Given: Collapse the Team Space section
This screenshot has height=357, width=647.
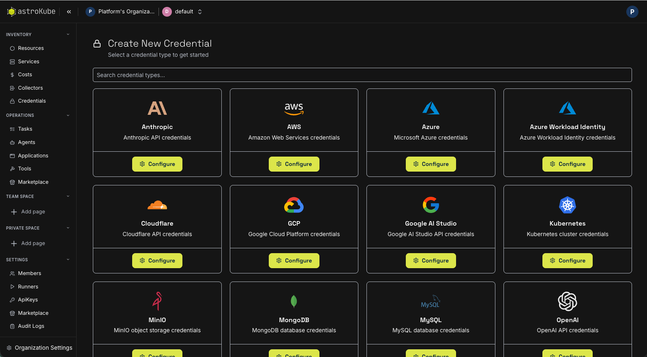Looking at the screenshot, I should point(68,196).
